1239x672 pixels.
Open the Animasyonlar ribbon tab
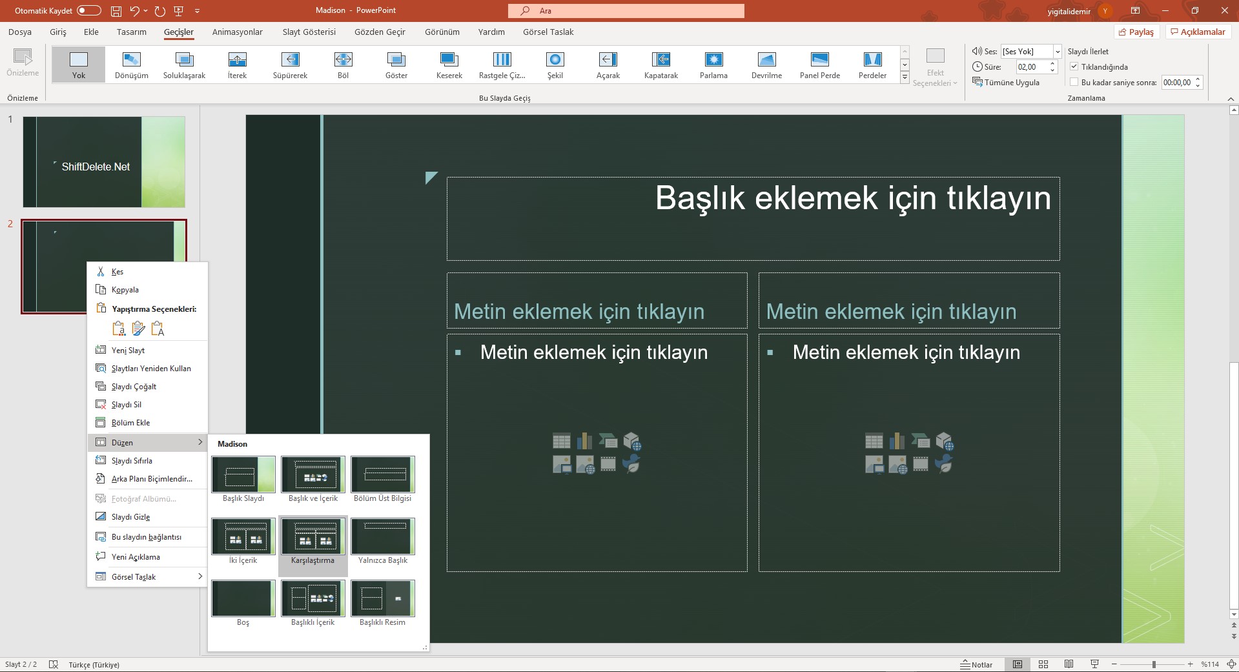[237, 32]
